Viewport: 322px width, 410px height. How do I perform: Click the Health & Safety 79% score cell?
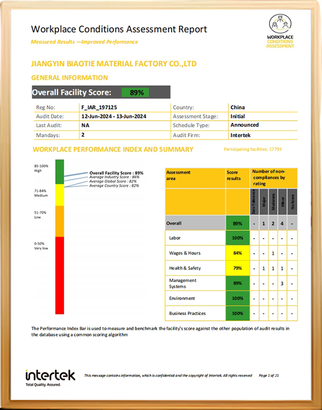[x=236, y=268]
